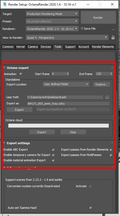Switch to the Support tab
The width and height of the screenshot is (120, 216).
tap(70, 47)
